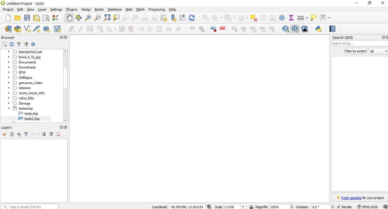Select the Pan Map tool
The height and width of the screenshot is (209, 388).
69,17
